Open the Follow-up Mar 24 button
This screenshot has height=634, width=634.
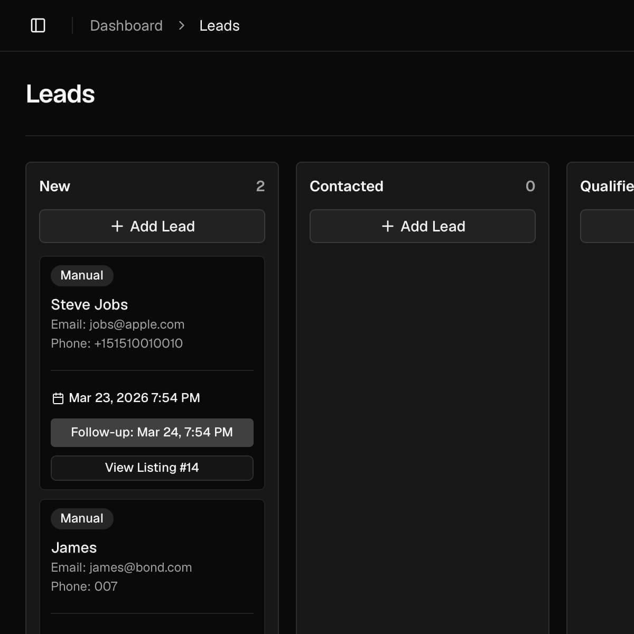[152, 432]
